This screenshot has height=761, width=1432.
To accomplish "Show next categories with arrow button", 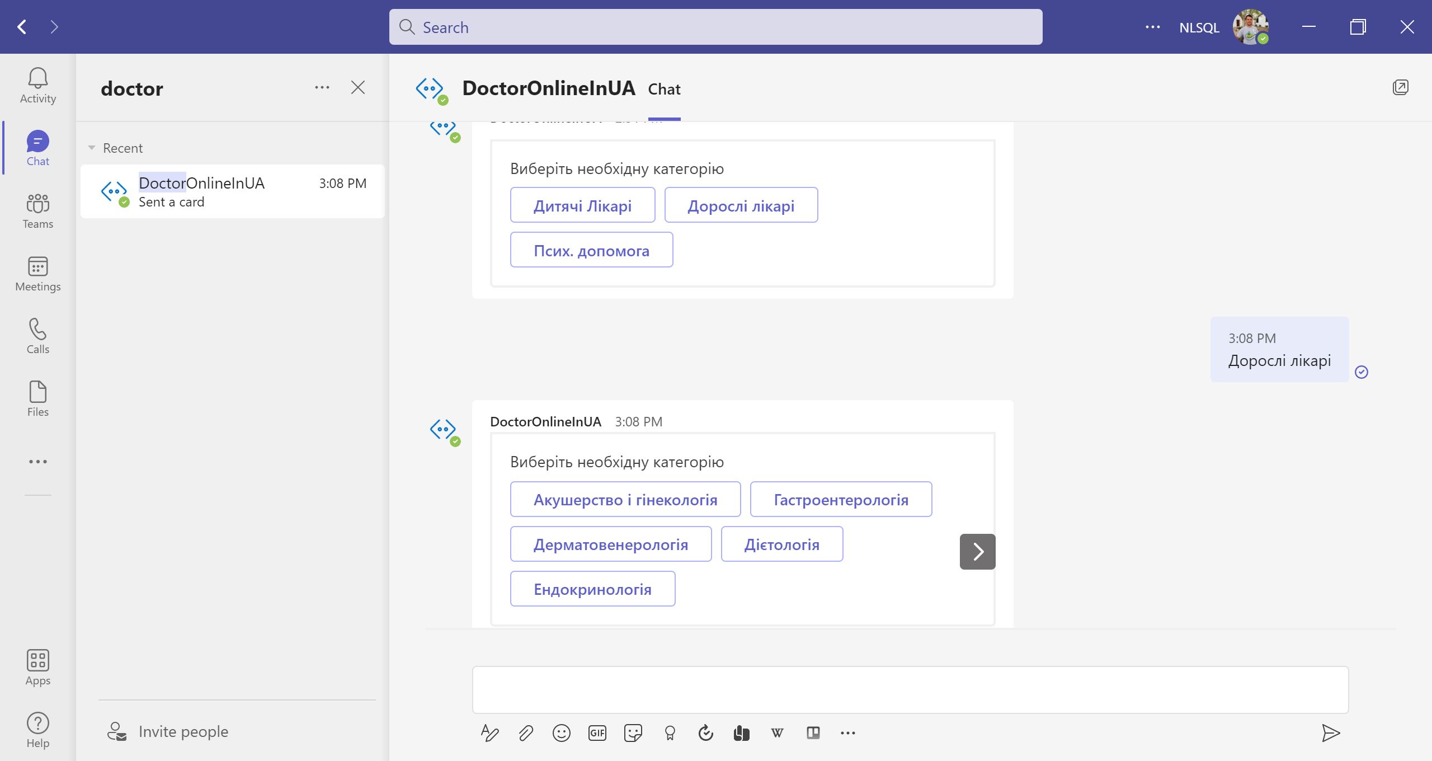I will point(977,552).
